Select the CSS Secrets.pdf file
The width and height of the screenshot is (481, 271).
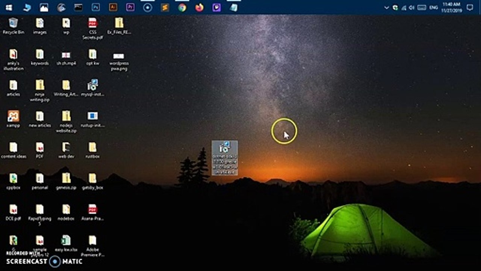92,29
